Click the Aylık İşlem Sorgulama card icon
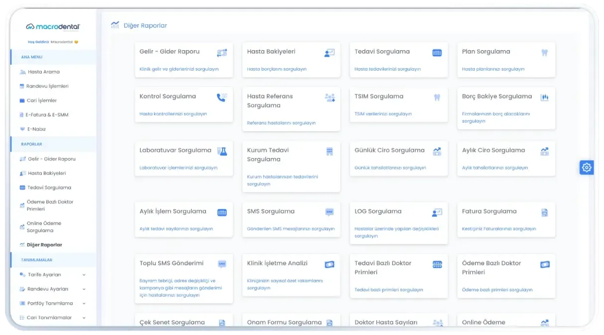 pos(222,212)
